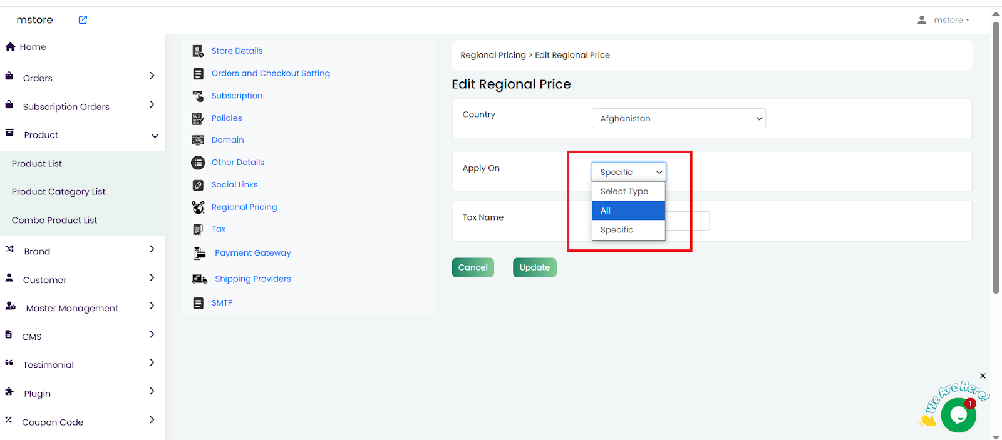Open Product Category List
The height and width of the screenshot is (440, 1002).
tap(58, 192)
